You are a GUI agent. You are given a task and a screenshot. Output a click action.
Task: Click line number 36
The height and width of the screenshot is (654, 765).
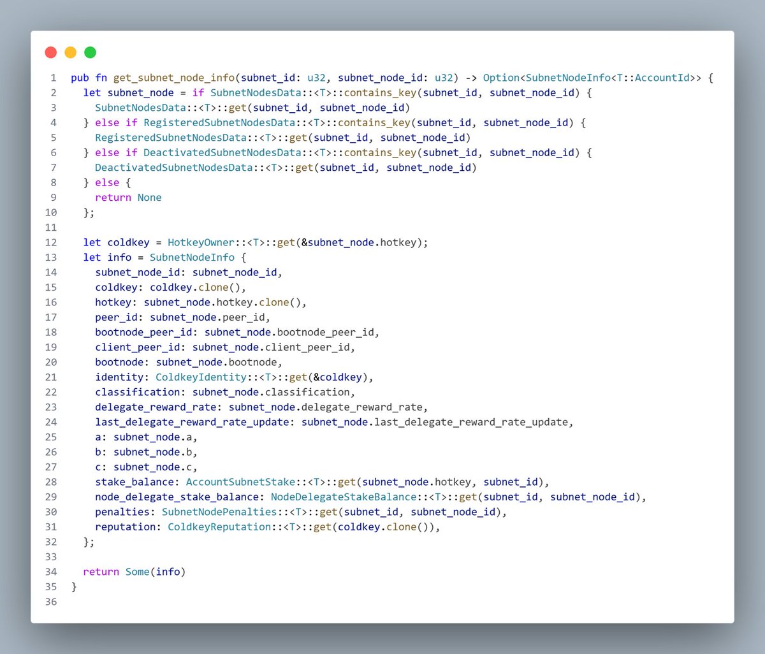click(x=51, y=602)
